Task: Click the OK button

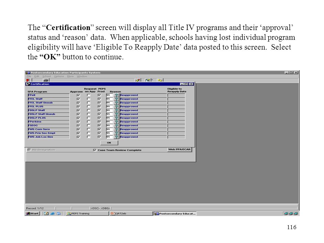Action: click(109, 143)
